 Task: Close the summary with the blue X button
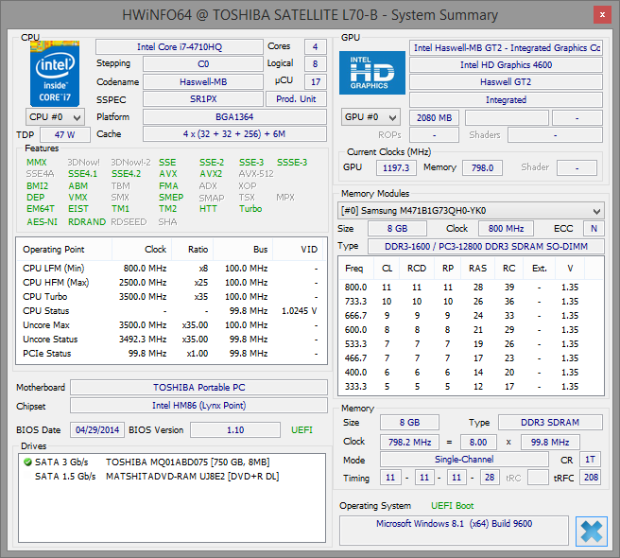click(592, 532)
